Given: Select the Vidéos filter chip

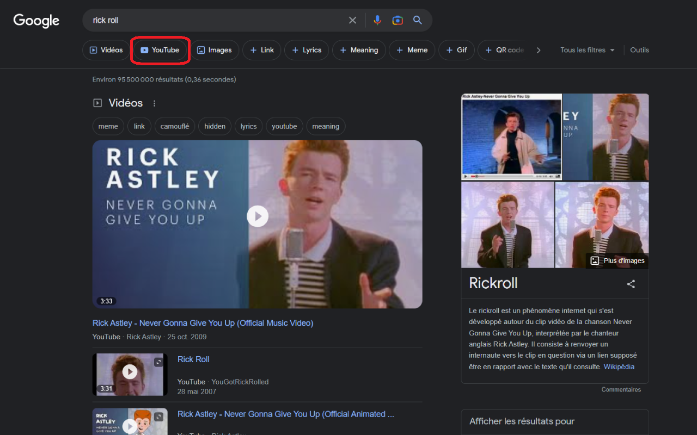Looking at the screenshot, I should point(106,50).
